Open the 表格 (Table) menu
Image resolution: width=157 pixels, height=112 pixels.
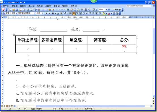pyautogui.click(x=57, y=6)
